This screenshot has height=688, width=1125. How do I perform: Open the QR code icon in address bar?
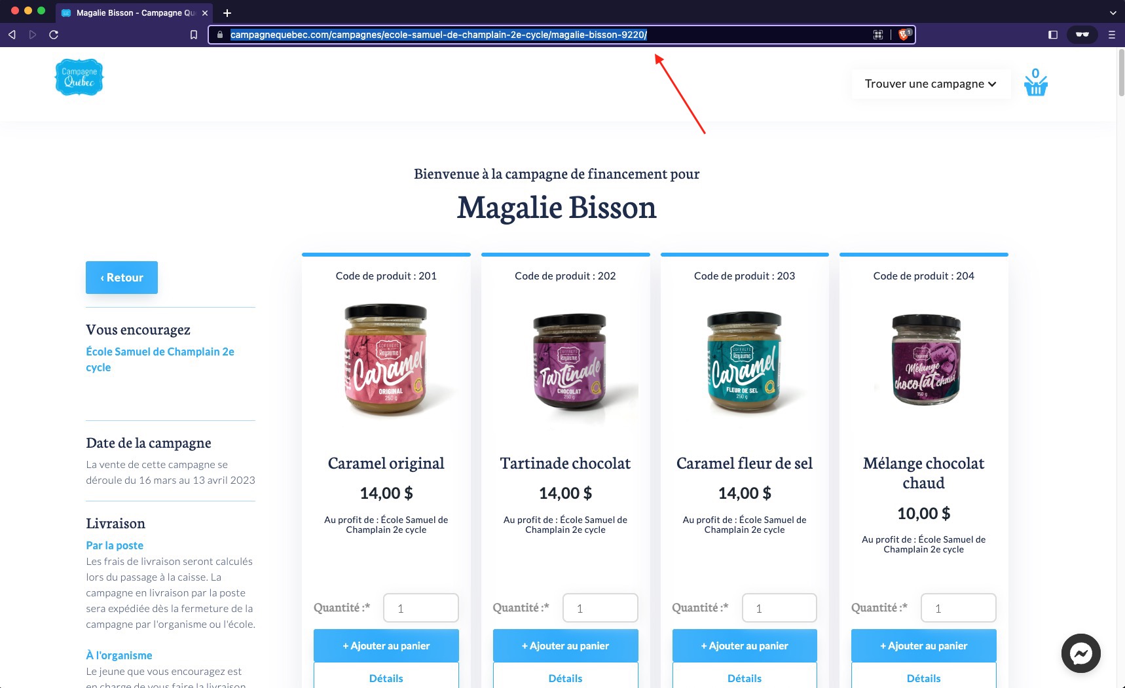[x=878, y=35]
